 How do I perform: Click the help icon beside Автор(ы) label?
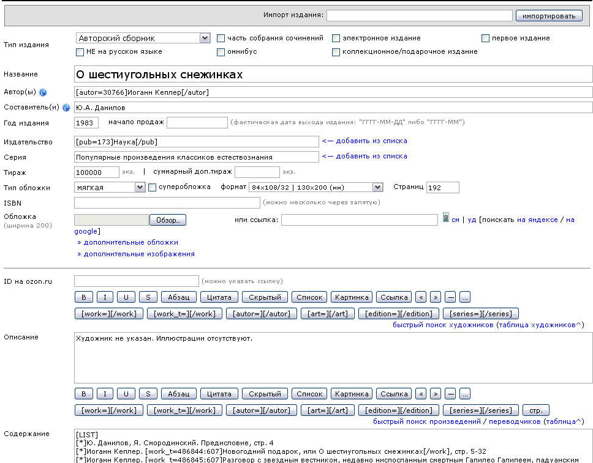click(43, 92)
